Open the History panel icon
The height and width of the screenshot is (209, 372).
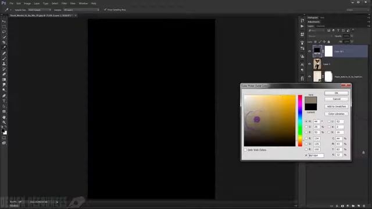tap(302, 20)
